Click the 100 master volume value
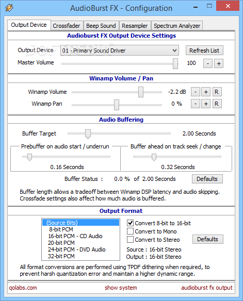 coord(191,63)
